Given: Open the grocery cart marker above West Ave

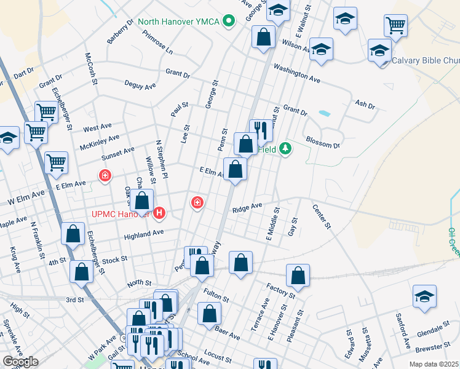Looking at the screenshot, I should (46, 113).
